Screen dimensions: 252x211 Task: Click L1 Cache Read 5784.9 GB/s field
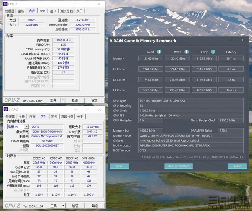[151, 69]
